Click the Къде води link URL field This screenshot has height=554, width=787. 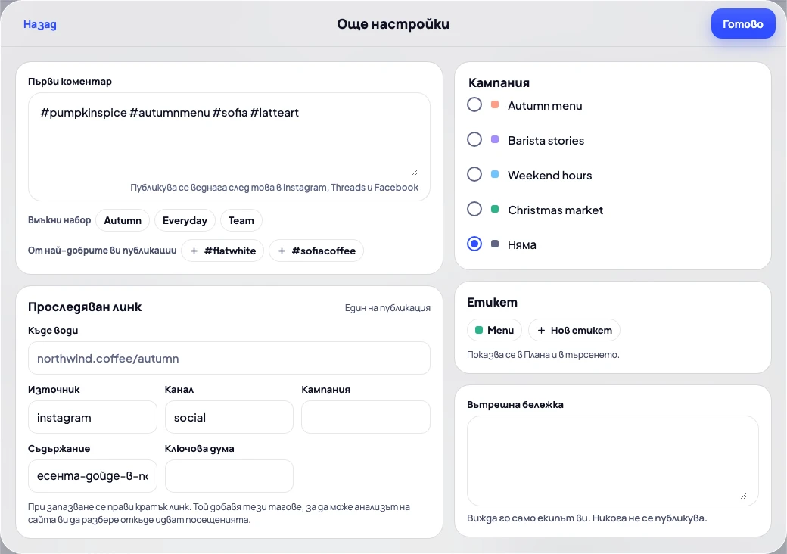click(229, 358)
